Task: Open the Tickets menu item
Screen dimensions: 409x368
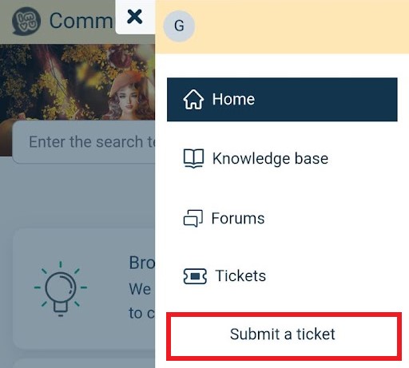Action: pyautogui.click(x=282, y=276)
